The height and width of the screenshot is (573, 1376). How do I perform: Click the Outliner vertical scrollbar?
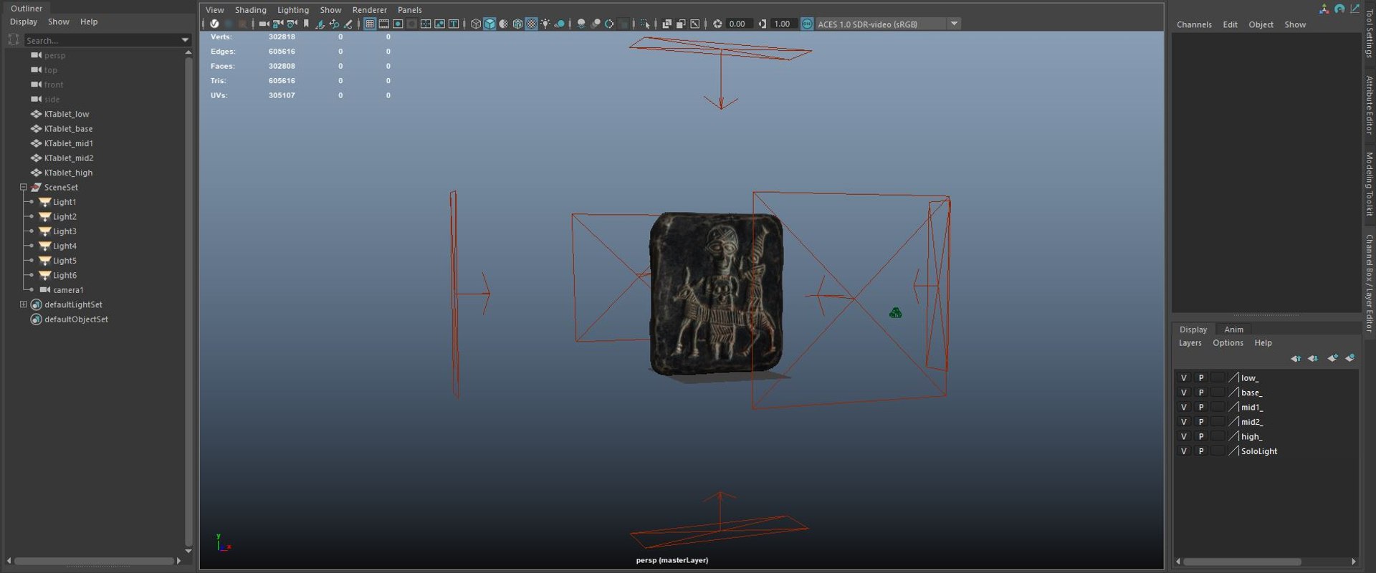[188, 301]
